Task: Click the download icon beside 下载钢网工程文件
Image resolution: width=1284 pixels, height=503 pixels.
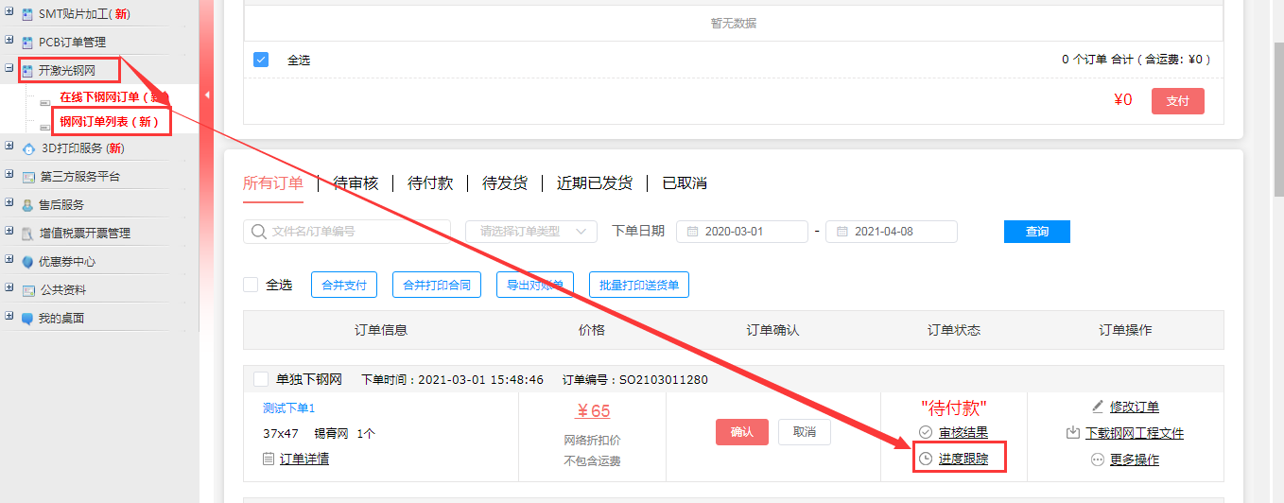Action: 1073,433
